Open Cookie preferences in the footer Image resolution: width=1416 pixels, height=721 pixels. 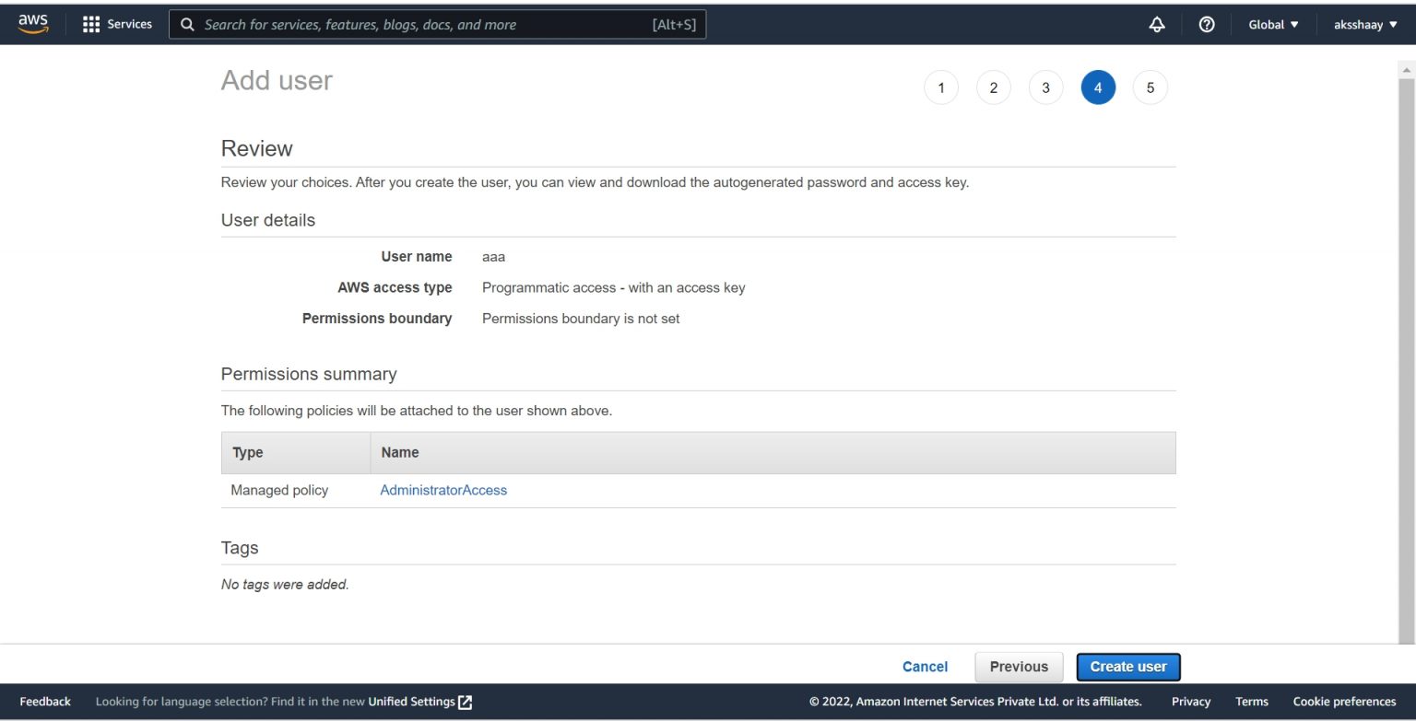pos(1344,701)
